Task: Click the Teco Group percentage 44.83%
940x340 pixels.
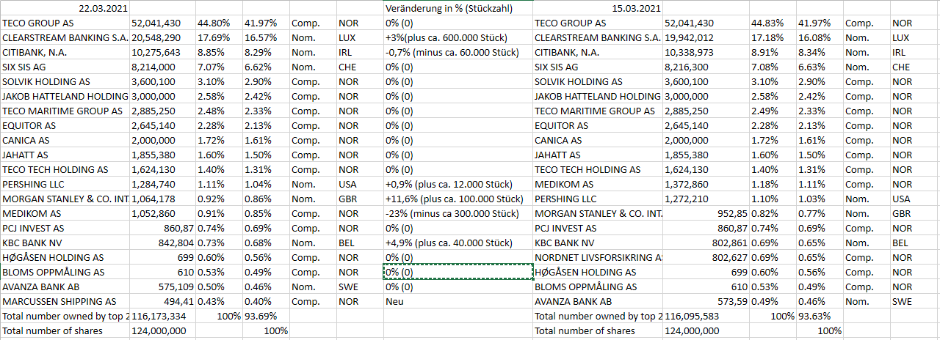Action: point(773,23)
